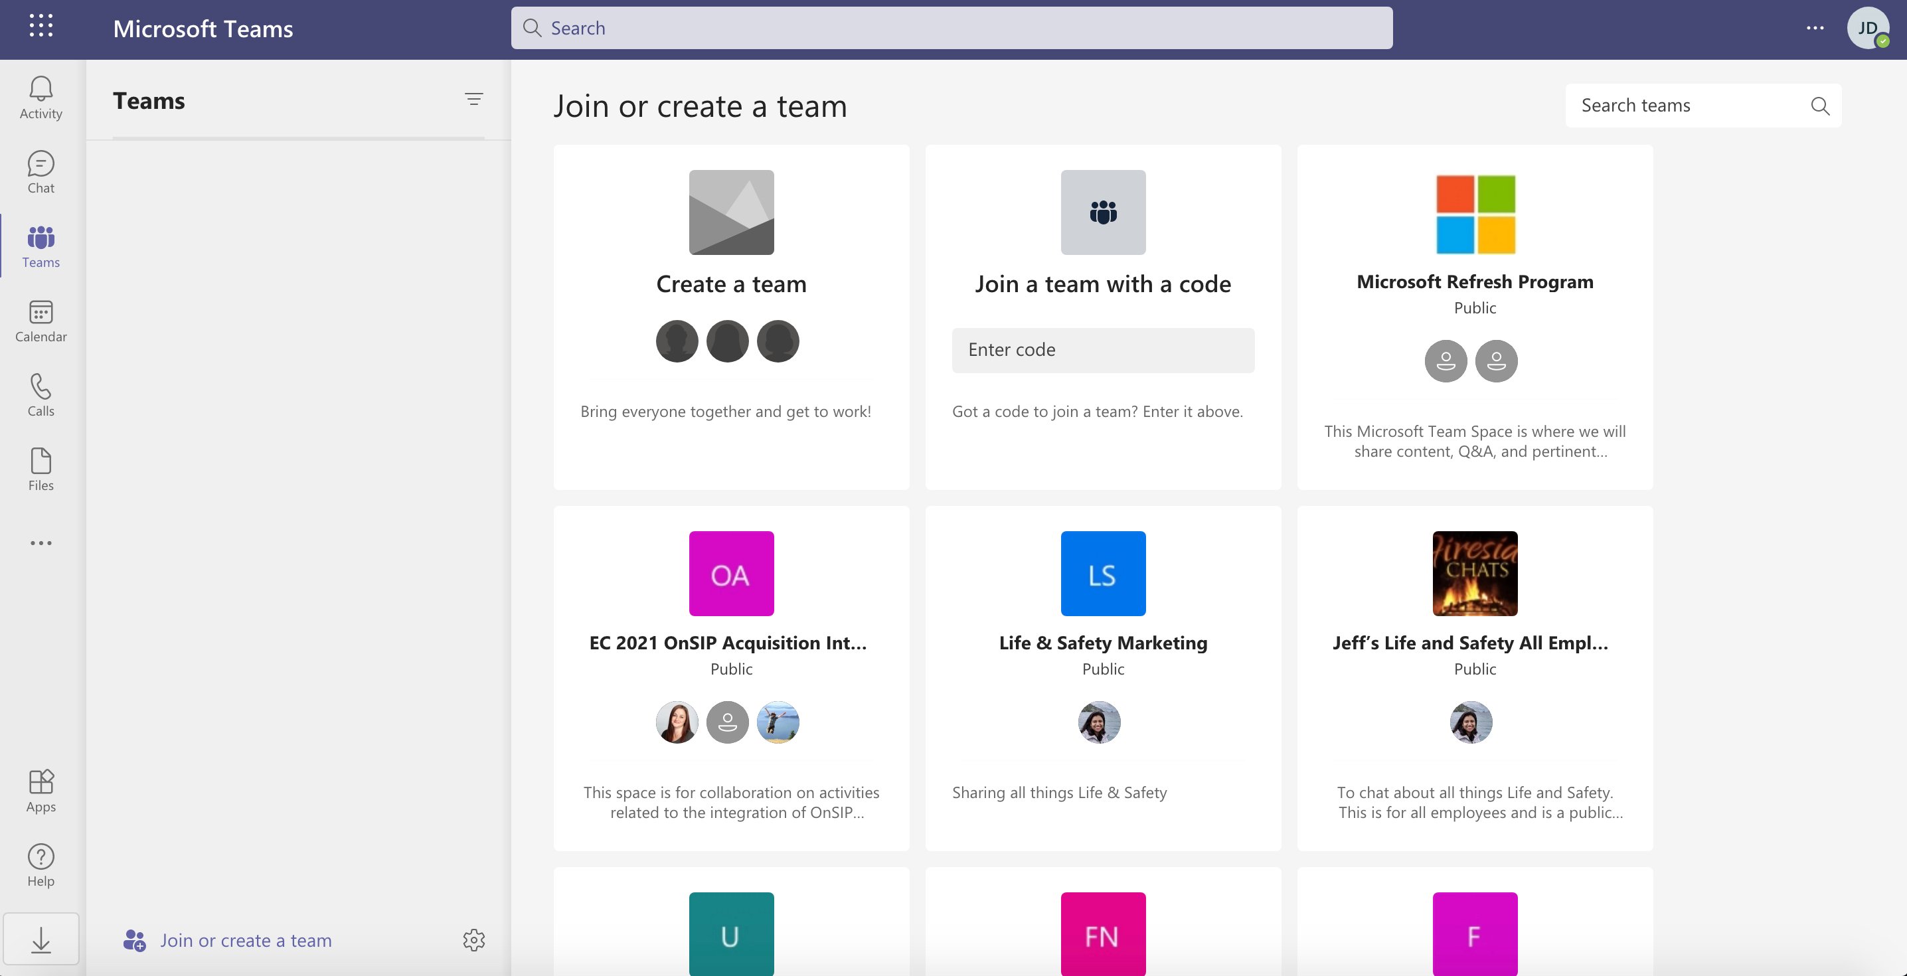This screenshot has height=976, width=1907.
Task: Focus the top Search bar
Action: pyautogui.click(x=952, y=28)
